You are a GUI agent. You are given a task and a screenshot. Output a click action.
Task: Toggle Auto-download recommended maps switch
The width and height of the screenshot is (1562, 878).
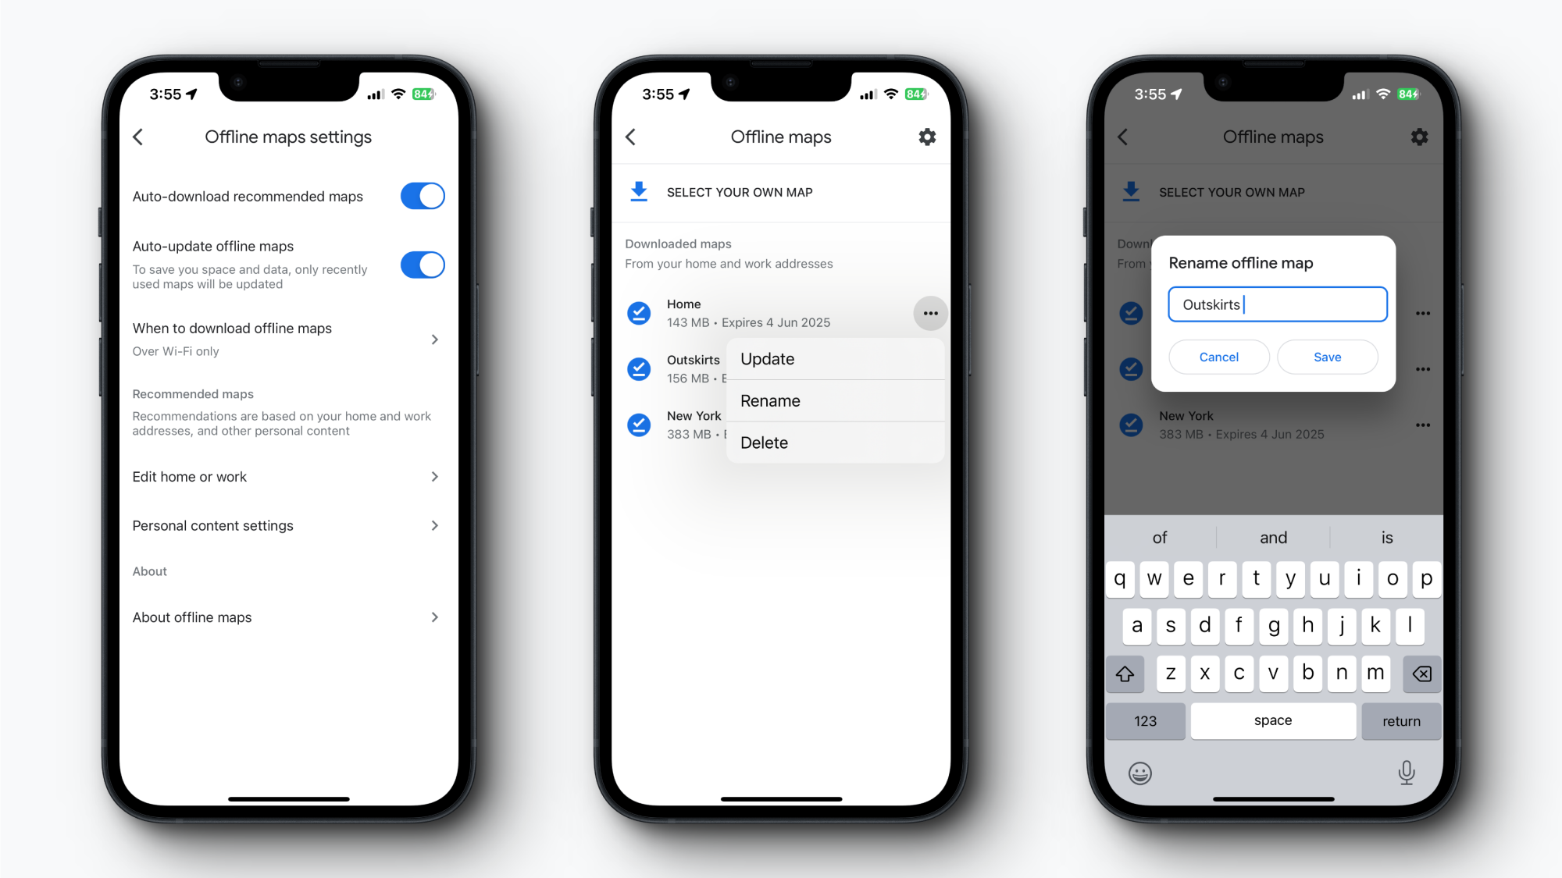(426, 195)
